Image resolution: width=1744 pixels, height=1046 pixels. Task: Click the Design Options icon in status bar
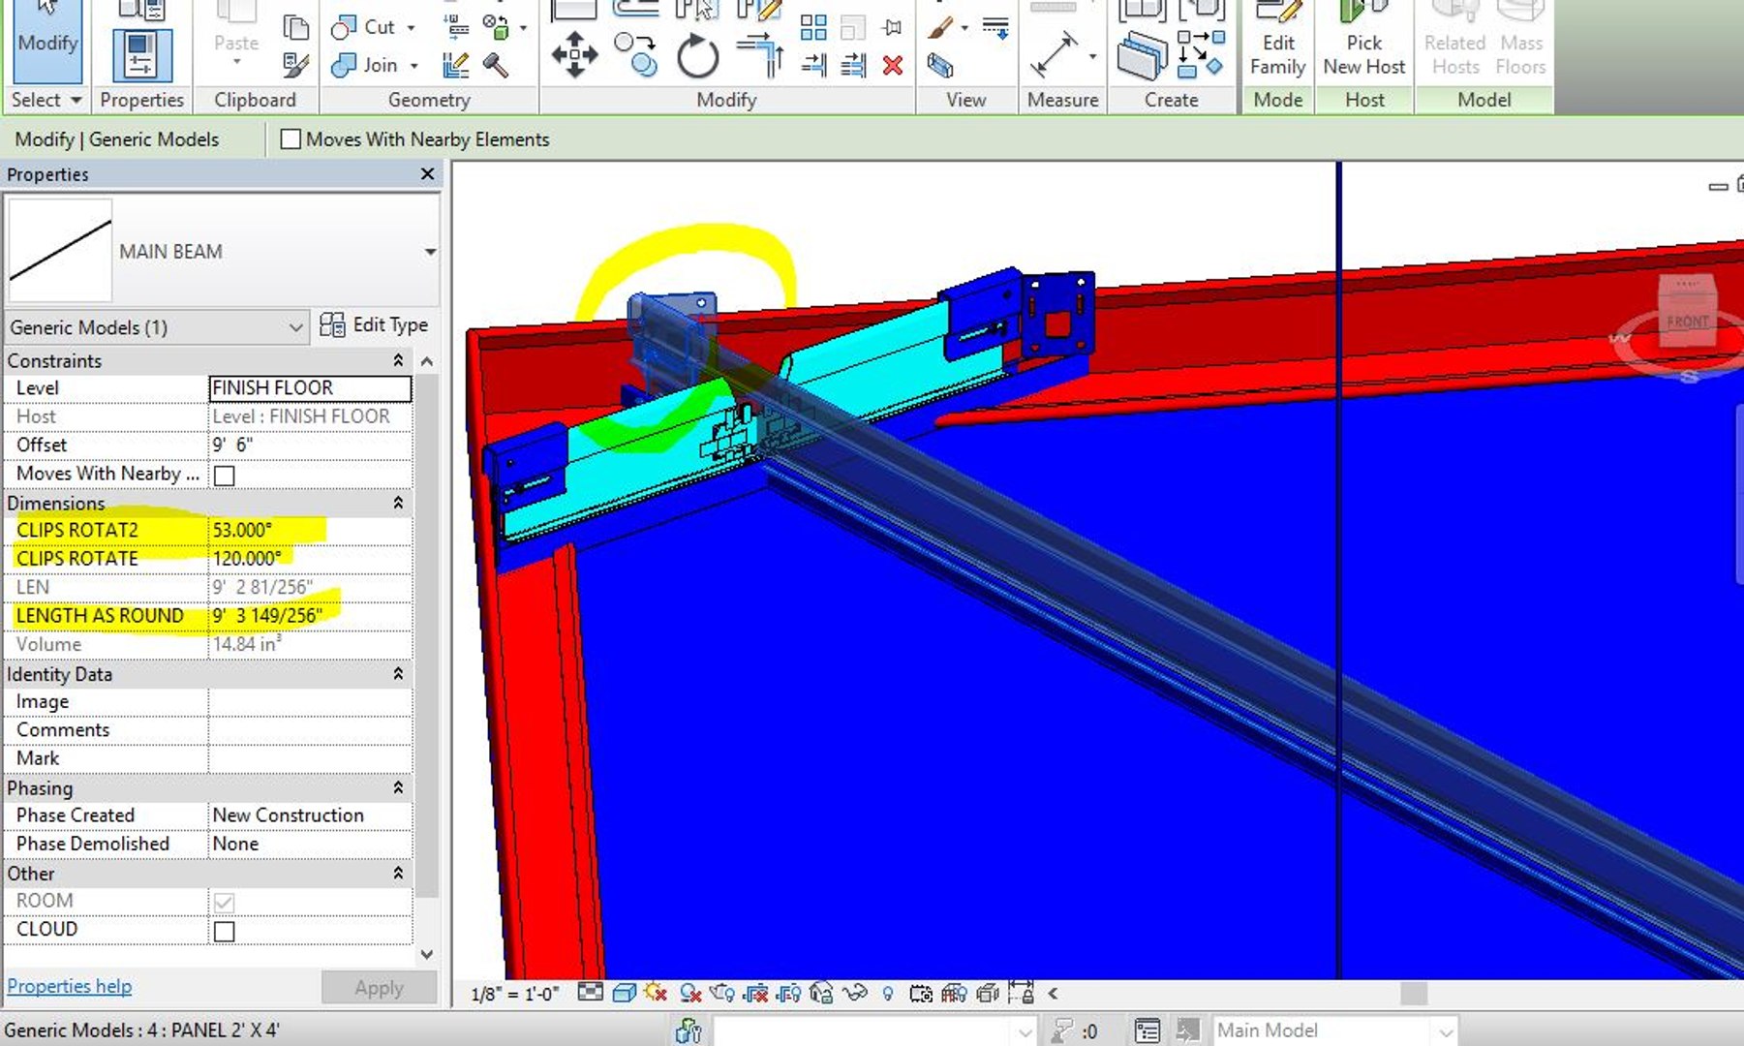(x=1147, y=1031)
